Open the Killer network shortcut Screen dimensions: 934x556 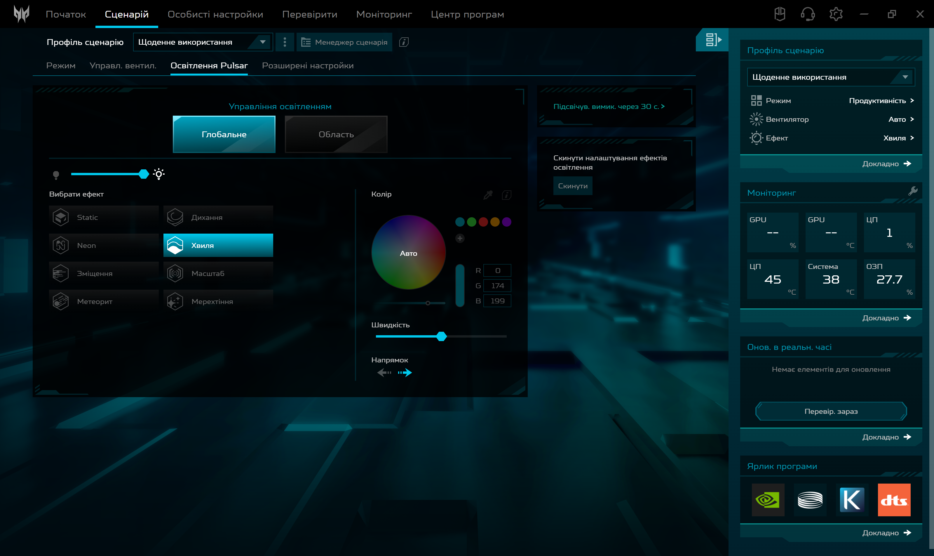(x=852, y=499)
